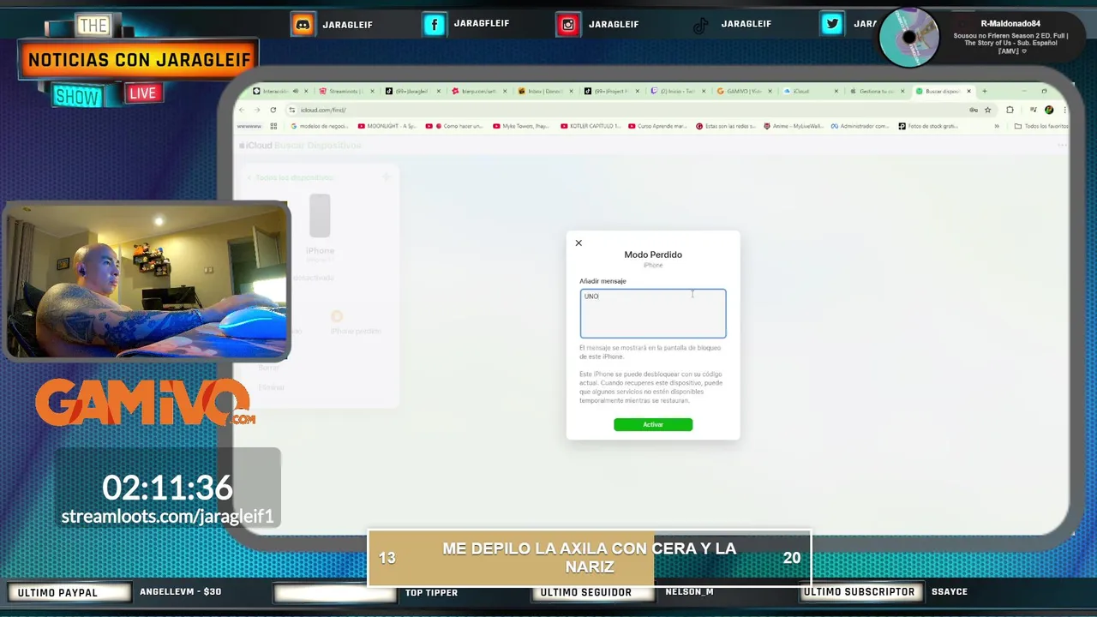Open the Anime MyLiveWallpapers bookmark

794,126
